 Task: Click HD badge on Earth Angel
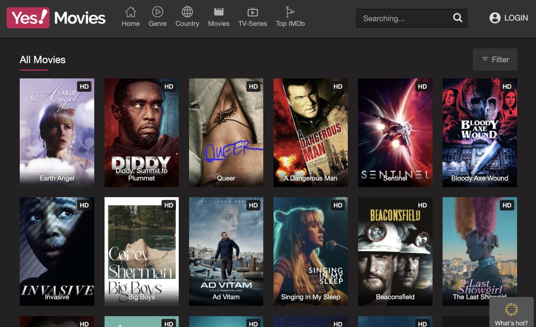pyautogui.click(x=84, y=87)
